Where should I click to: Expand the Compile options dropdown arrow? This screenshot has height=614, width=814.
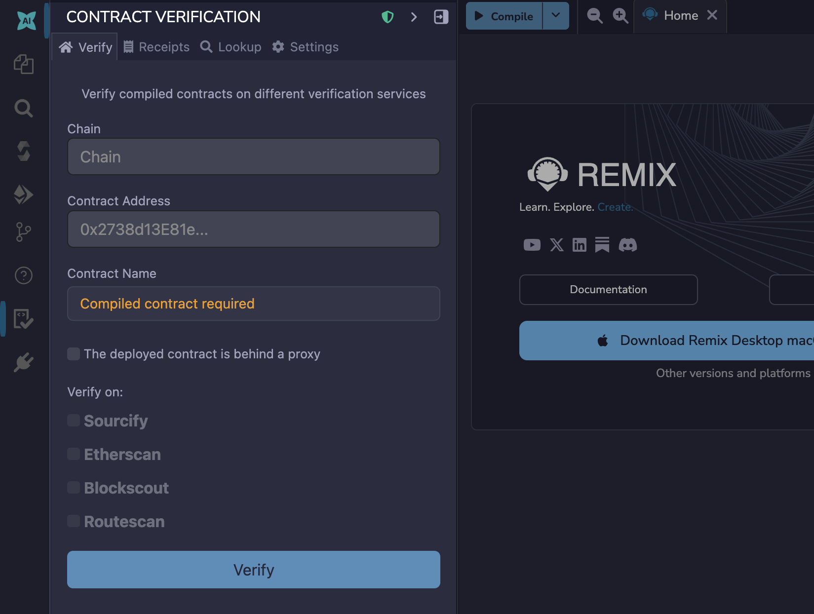(x=556, y=16)
